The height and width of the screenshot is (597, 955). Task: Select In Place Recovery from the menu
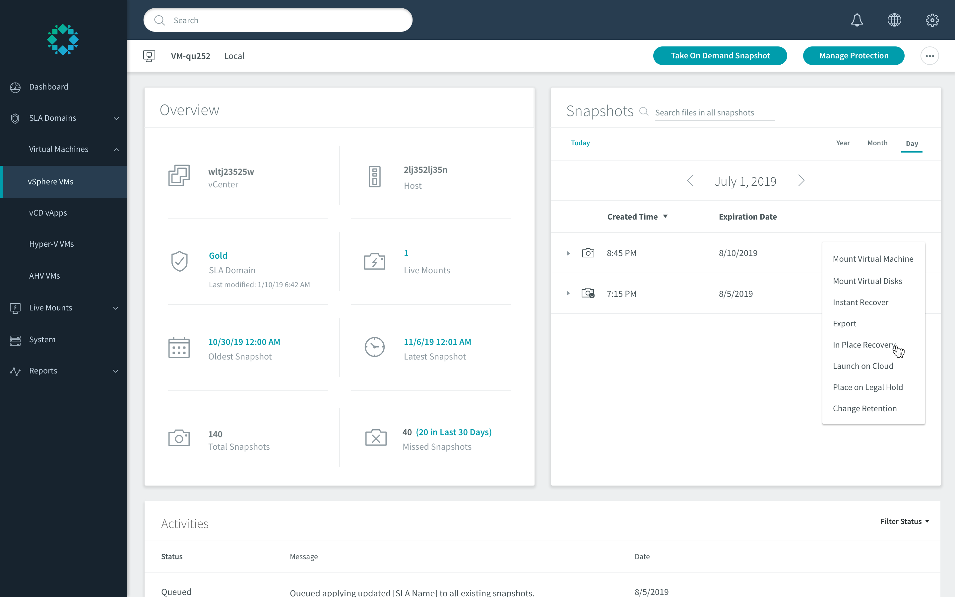(864, 345)
